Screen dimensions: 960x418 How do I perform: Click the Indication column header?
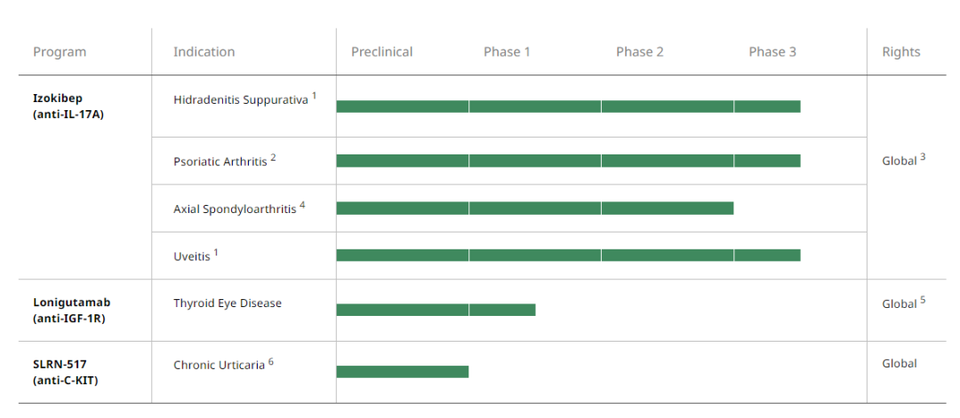pyautogui.click(x=204, y=52)
